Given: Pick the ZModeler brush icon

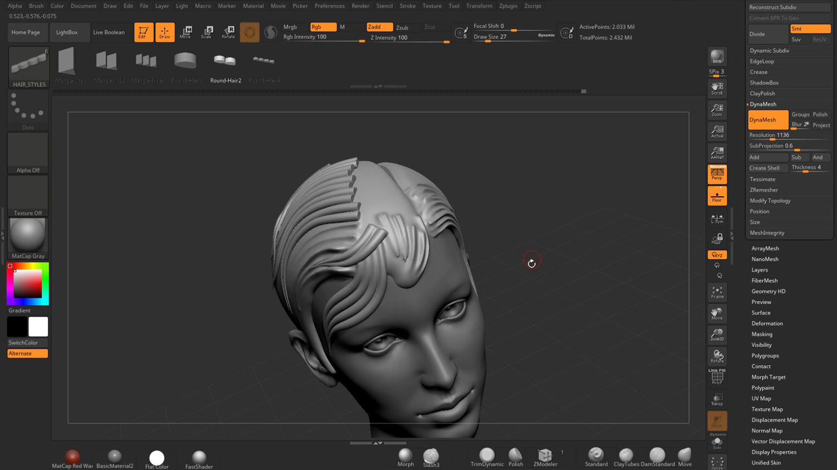Looking at the screenshot, I should (x=545, y=457).
